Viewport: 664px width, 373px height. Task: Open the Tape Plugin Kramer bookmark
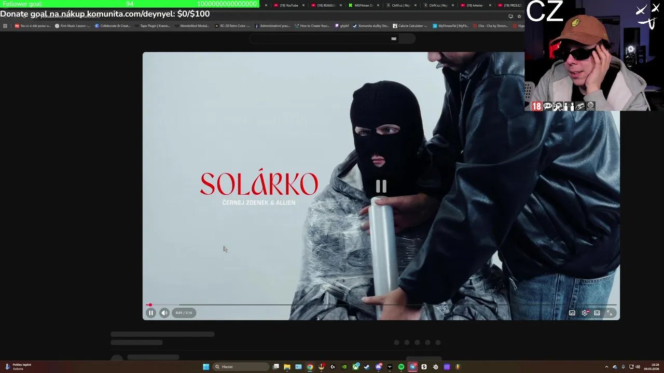pyautogui.click(x=153, y=25)
